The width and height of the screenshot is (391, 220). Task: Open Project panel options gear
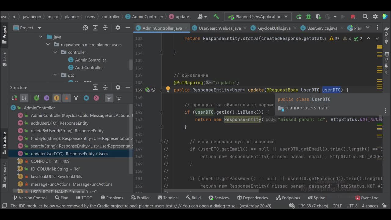click(x=118, y=28)
